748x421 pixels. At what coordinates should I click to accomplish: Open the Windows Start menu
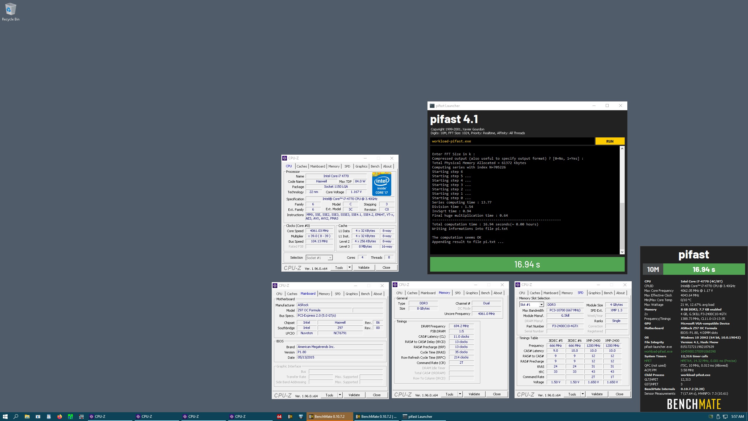[5, 416]
